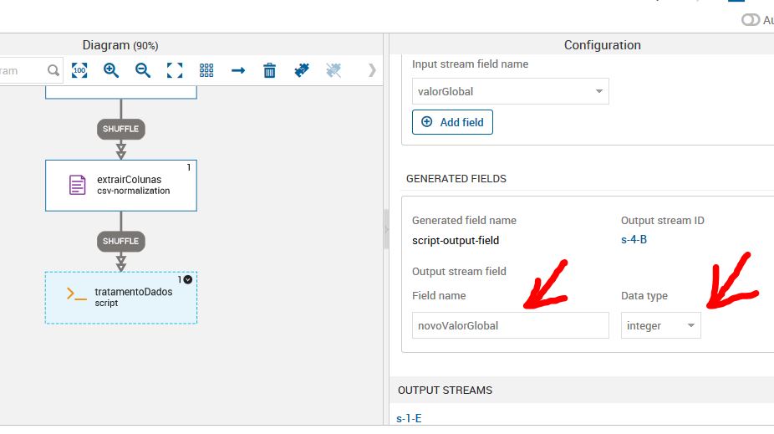
Task: Click the Add field button
Action: 452,122
